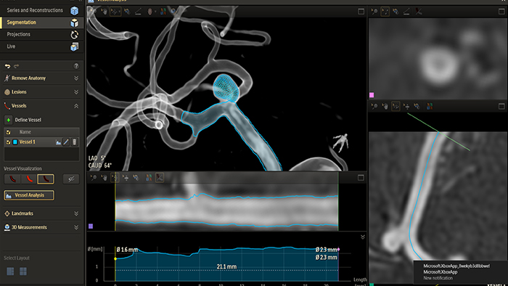Select the windowing tool in the curved vessel view toolbar

(417, 106)
